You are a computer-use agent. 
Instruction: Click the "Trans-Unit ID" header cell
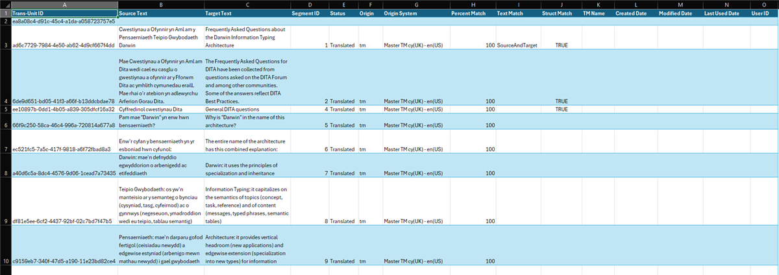click(x=64, y=13)
